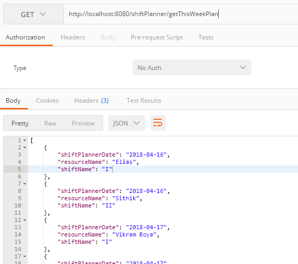Collapse the object at line 2
The width and height of the screenshot is (298, 264).
tap(25, 148)
